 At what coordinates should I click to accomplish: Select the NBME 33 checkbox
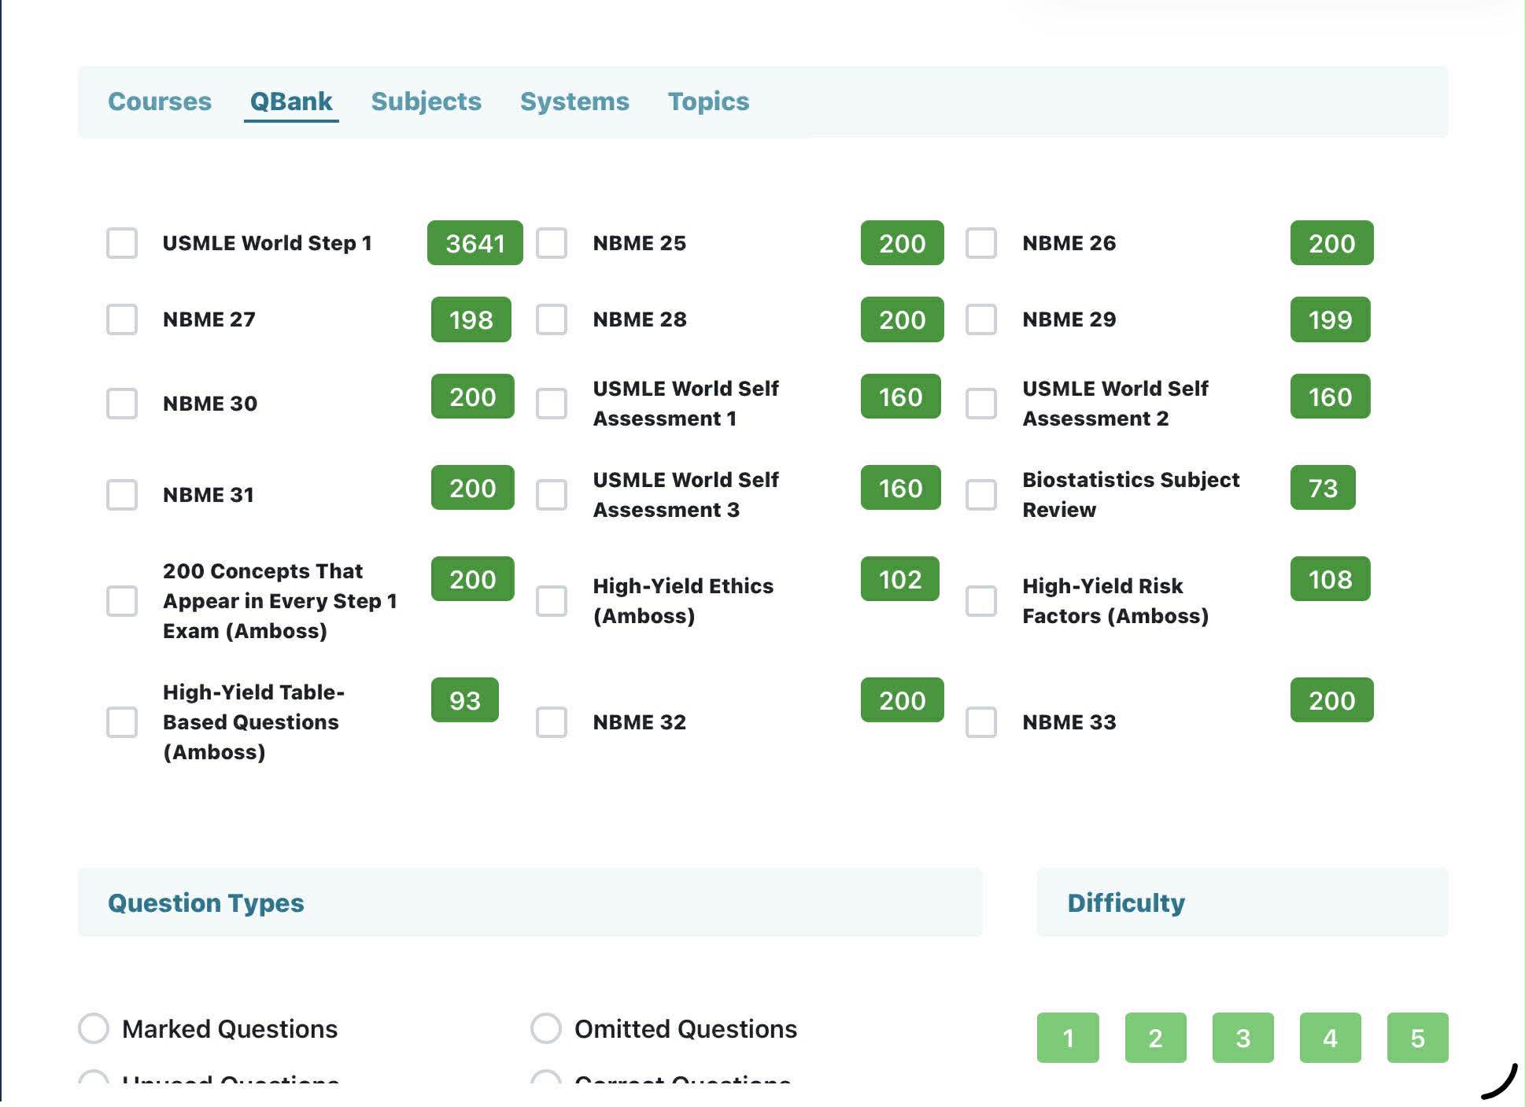pos(981,722)
